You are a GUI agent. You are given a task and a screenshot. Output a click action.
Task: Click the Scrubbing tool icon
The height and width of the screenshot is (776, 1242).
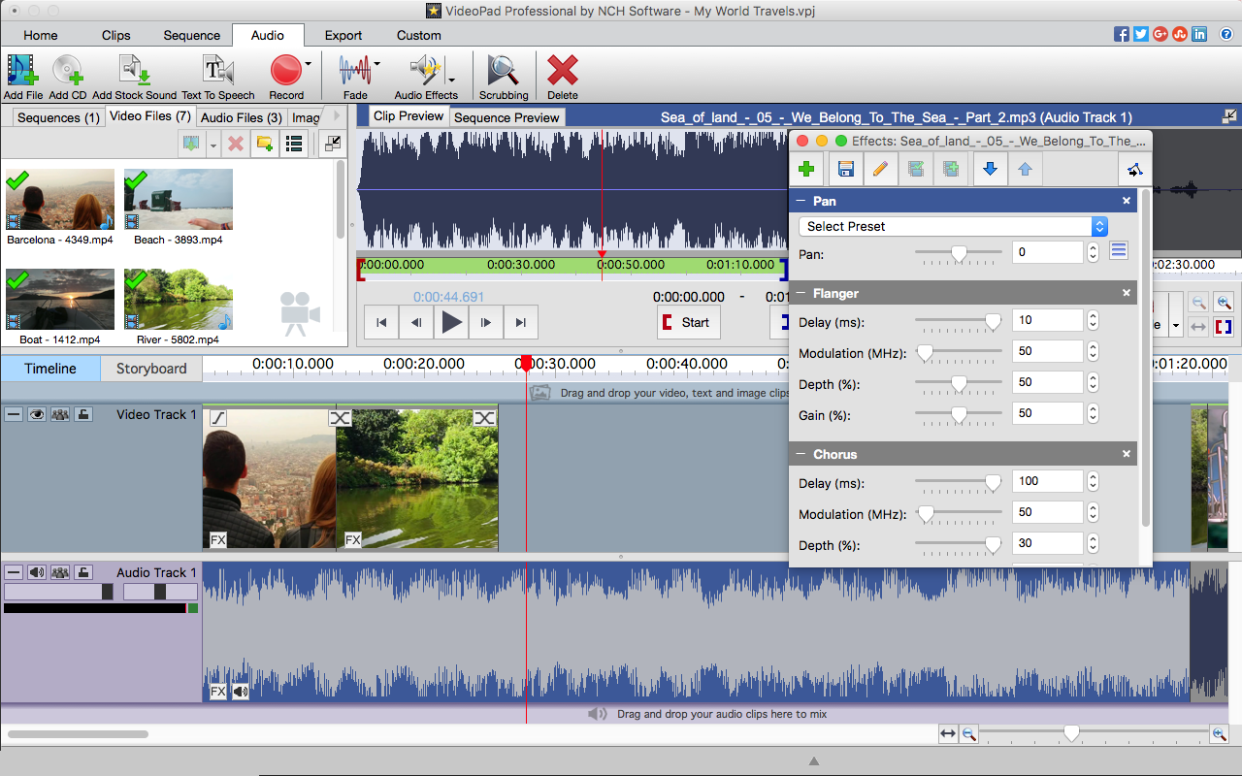click(x=503, y=72)
